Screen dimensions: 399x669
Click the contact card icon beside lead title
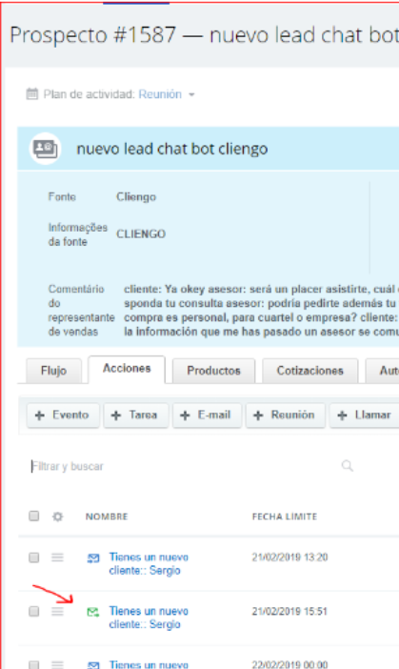coord(45,149)
